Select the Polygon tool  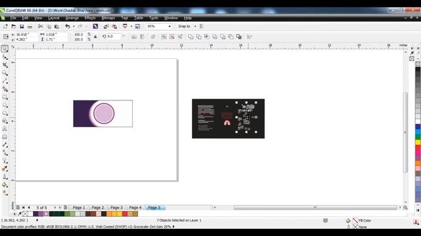click(x=5, y=113)
